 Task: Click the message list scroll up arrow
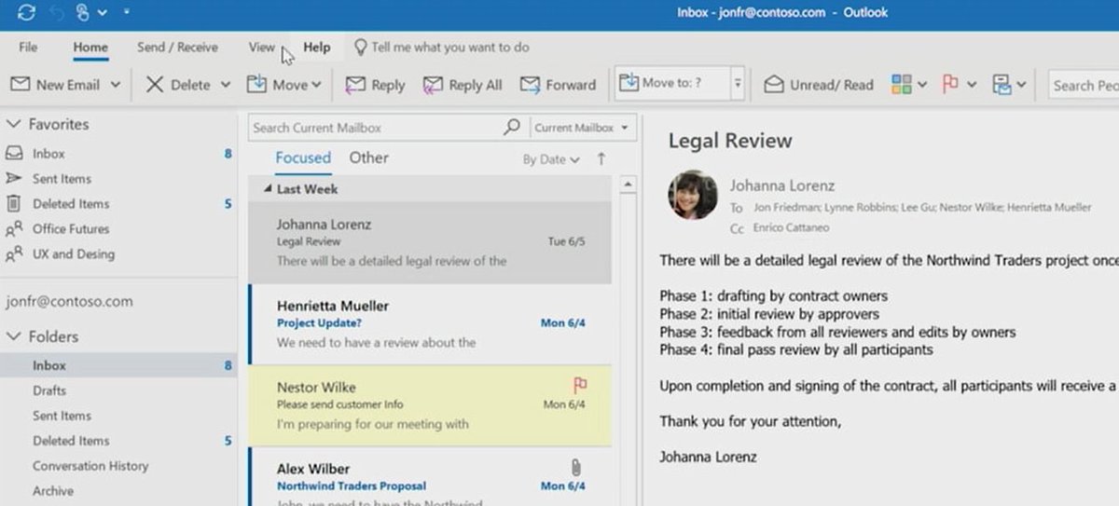629,185
